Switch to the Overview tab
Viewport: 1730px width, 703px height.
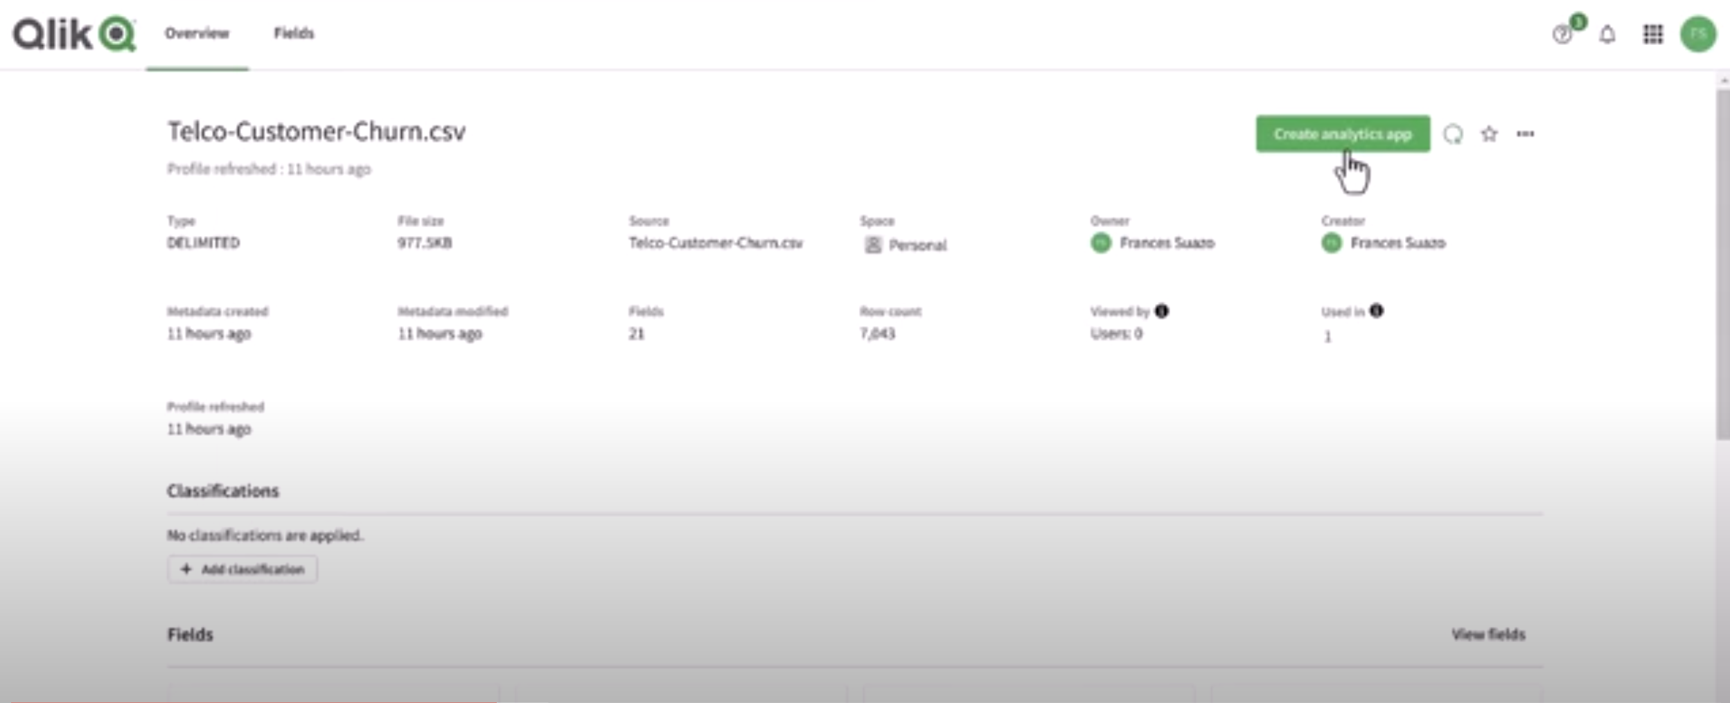(x=197, y=33)
